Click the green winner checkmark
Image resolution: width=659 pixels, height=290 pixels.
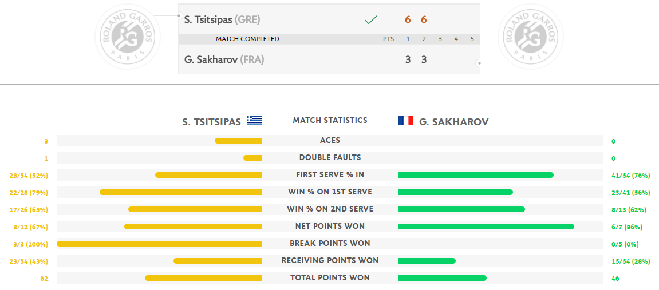[370, 19]
